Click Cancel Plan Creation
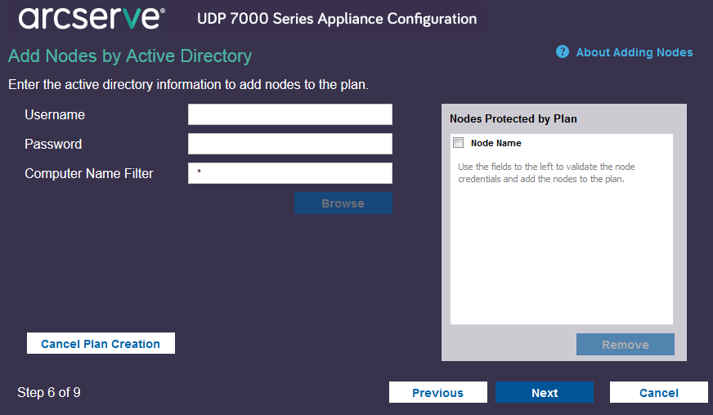This screenshot has width=713, height=415. click(101, 344)
